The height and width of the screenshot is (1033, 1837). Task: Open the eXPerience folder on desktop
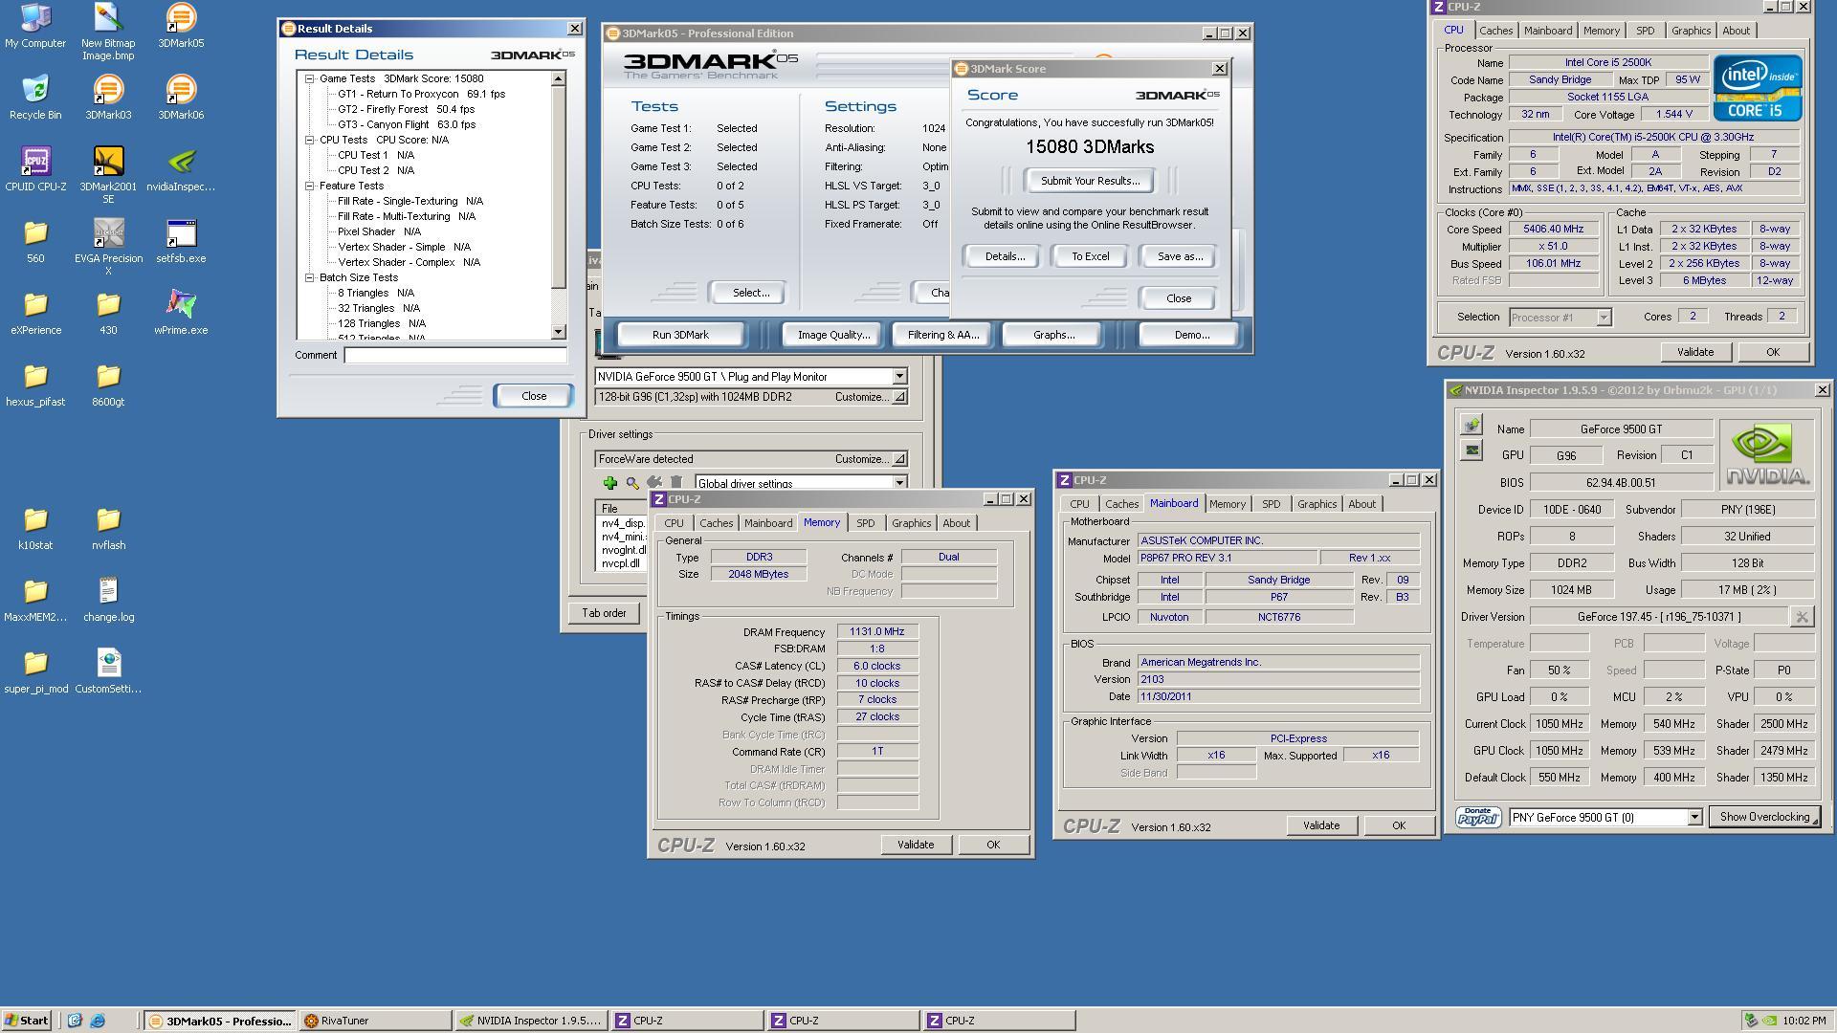(35, 313)
